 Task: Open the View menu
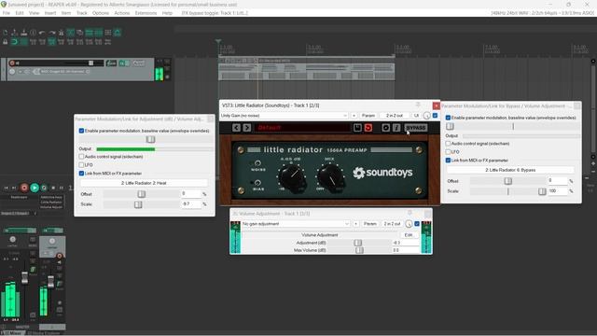[x=34, y=13]
